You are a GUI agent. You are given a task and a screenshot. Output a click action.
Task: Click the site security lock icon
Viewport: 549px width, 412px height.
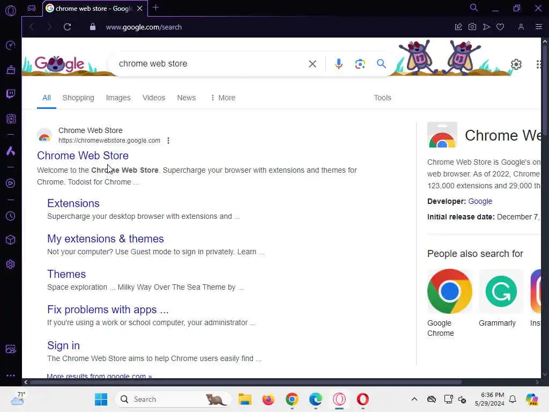(92, 27)
